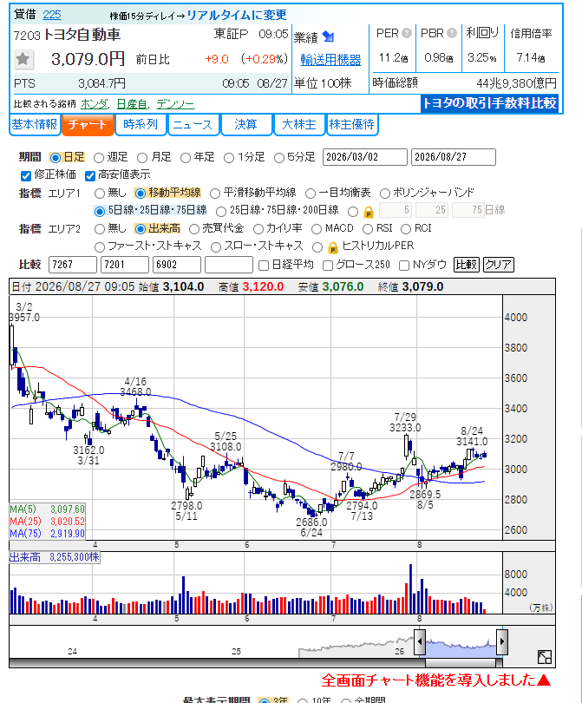The width and height of the screenshot is (582, 703).
Task: Select 1分足 period radio
Action: (x=229, y=158)
